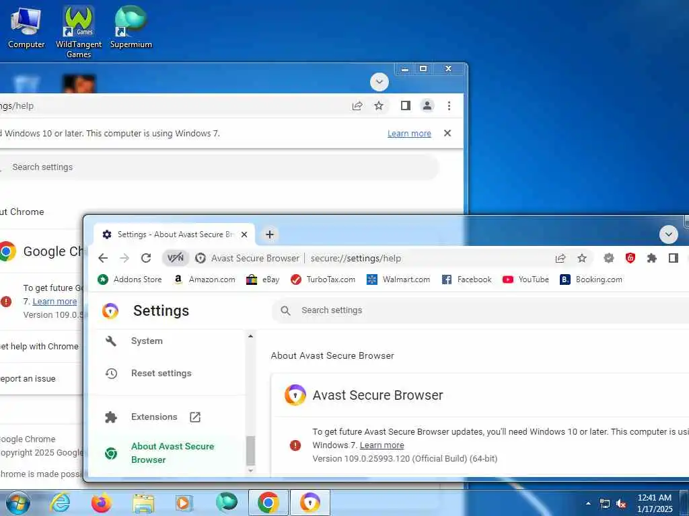This screenshot has height=516, width=689.
Task: Open Supermium from the taskbar
Action: tap(226, 503)
